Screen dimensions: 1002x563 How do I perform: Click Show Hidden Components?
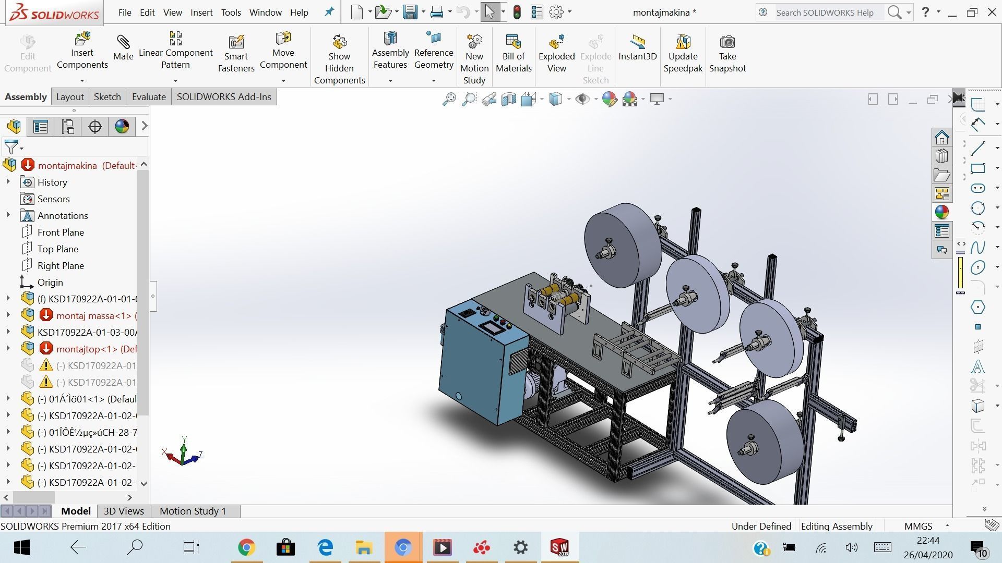coord(339,59)
